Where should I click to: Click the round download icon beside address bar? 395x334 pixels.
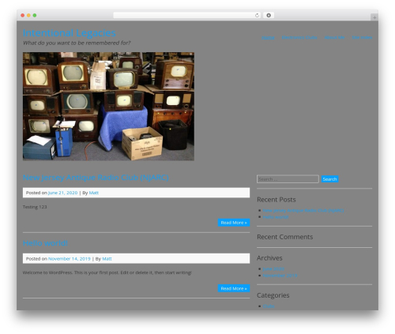click(269, 16)
